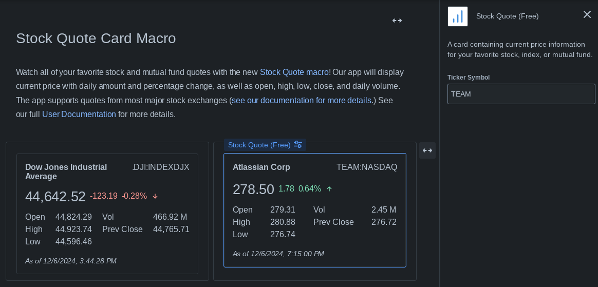Click the High value 280.88
The height and width of the screenshot is (287, 598).
click(283, 222)
